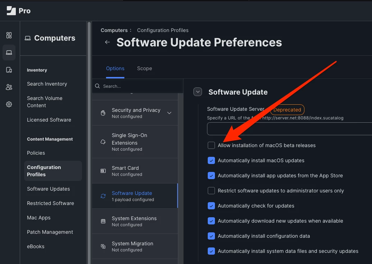Uncheck Automatically install system data files and security updates
372x264 pixels.
(x=211, y=251)
